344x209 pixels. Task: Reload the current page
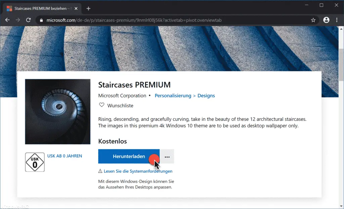pos(28,20)
